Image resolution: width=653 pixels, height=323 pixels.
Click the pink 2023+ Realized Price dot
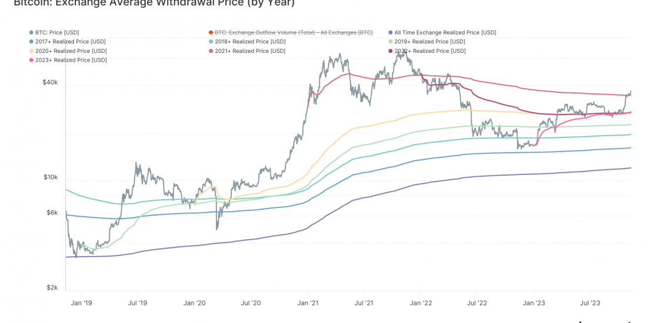[31, 60]
